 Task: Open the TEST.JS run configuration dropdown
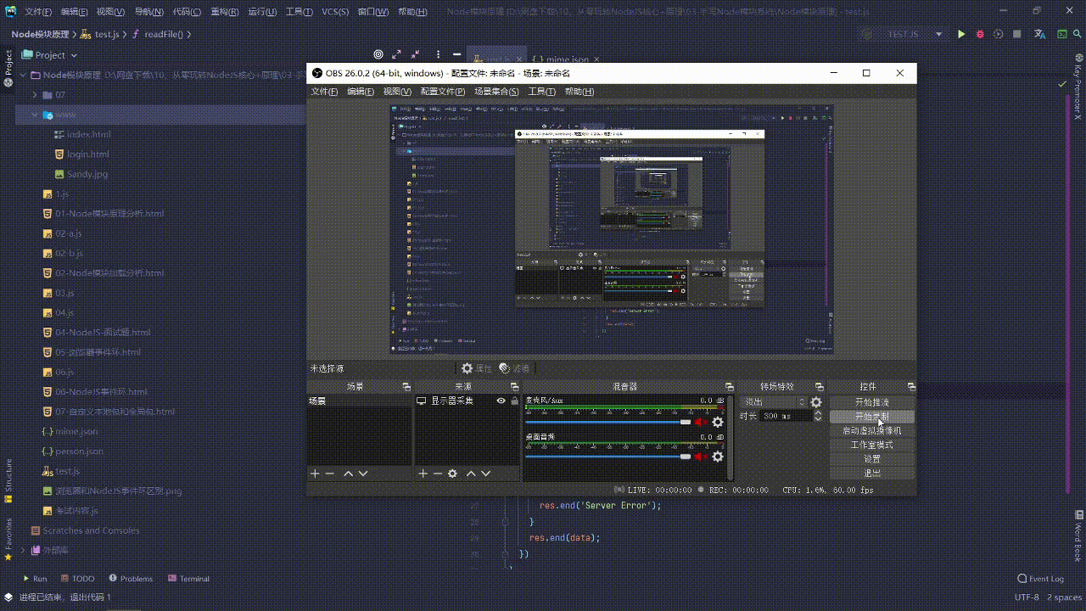pos(939,34)
